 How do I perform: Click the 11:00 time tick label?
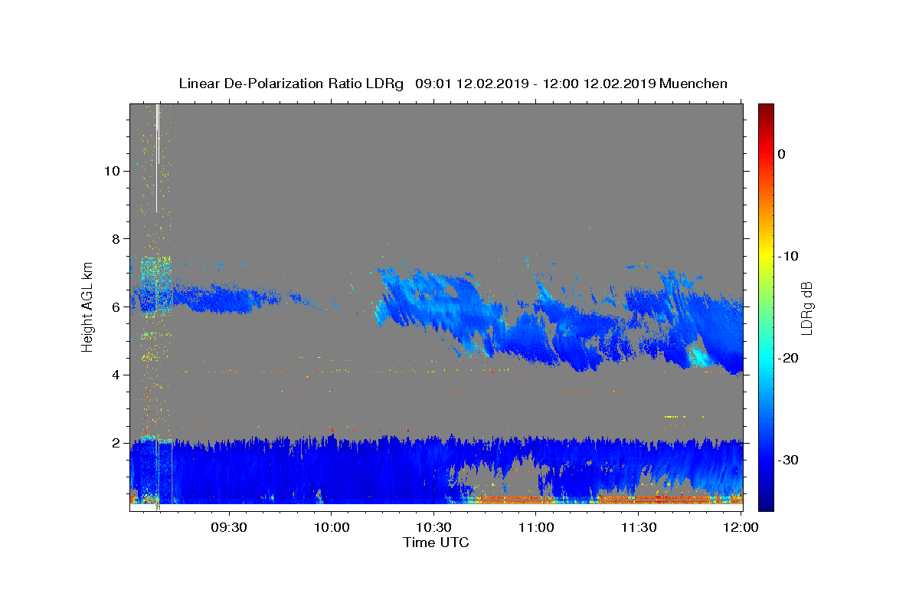click(x=536, y=528)
